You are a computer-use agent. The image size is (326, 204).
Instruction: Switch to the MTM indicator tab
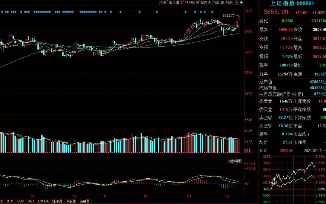[x=10, y=201]
